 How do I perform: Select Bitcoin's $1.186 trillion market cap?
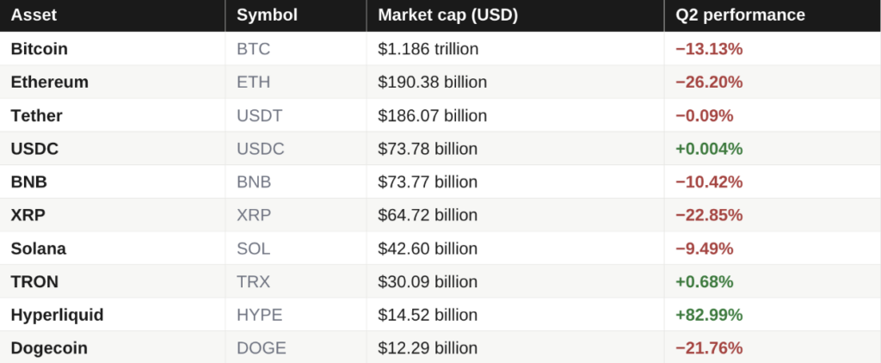point(428,49)
